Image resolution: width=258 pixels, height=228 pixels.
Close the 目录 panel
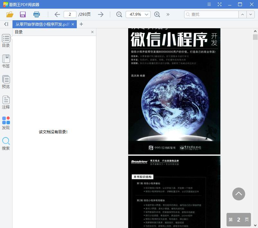[x=92, y=32]
